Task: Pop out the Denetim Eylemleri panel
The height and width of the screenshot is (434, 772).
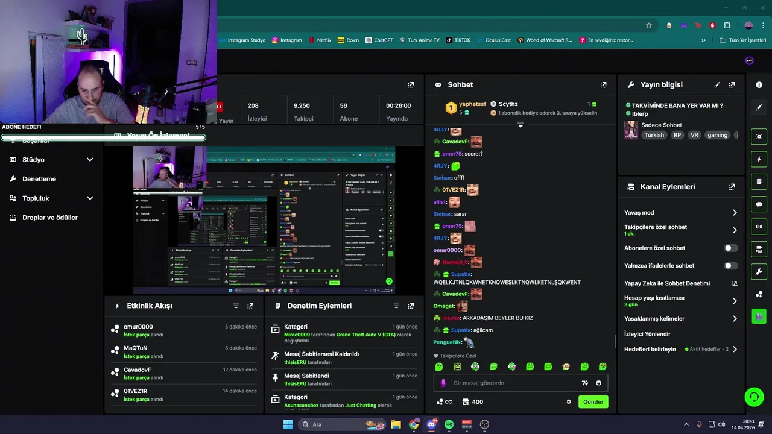Action: tap(411, 306)
